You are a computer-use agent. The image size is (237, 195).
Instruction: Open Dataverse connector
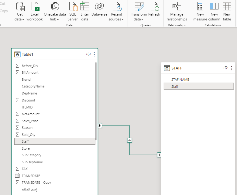pyautogui.click(x=99, y=9)
